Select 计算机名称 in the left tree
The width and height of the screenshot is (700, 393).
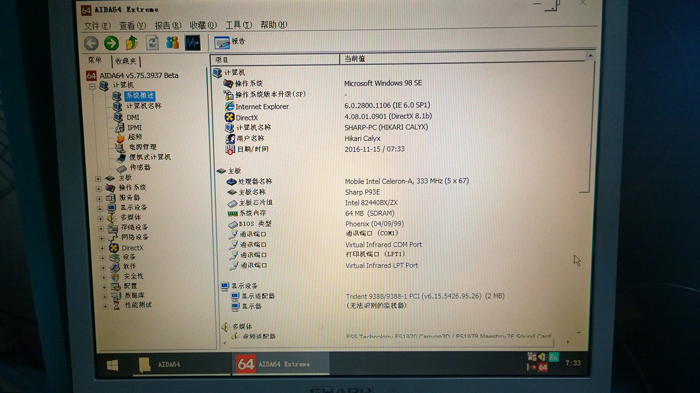click(x=143, y=105)
